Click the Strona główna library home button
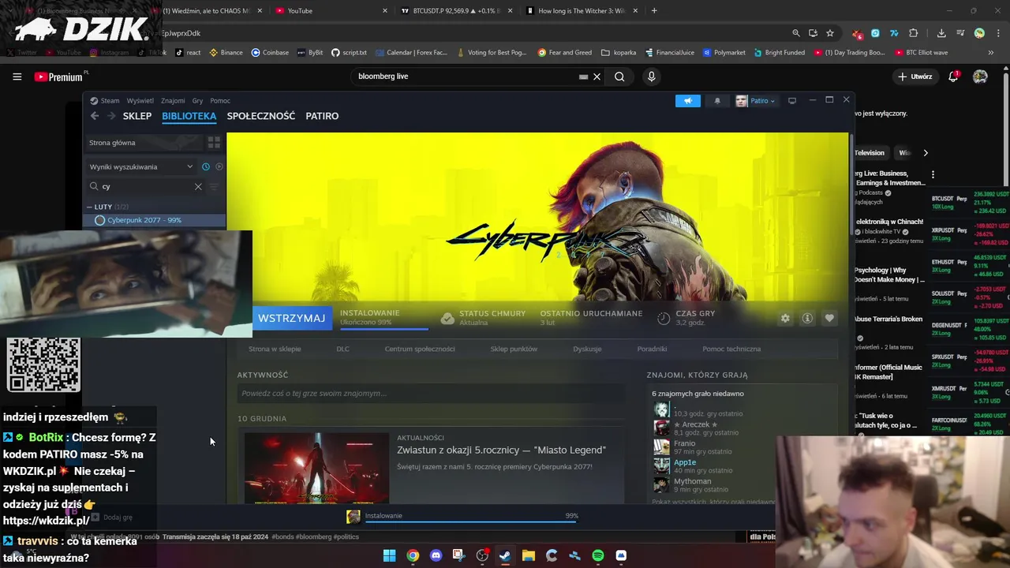Viewport: 1010px width, 568px height. point(144,143)
